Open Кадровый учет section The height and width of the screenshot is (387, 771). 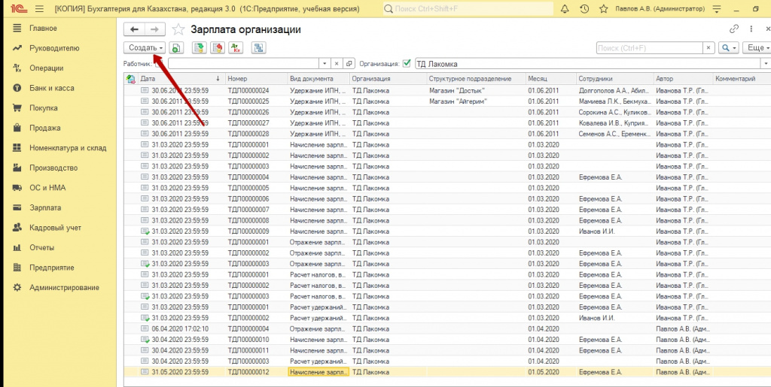tap(55, 228)
